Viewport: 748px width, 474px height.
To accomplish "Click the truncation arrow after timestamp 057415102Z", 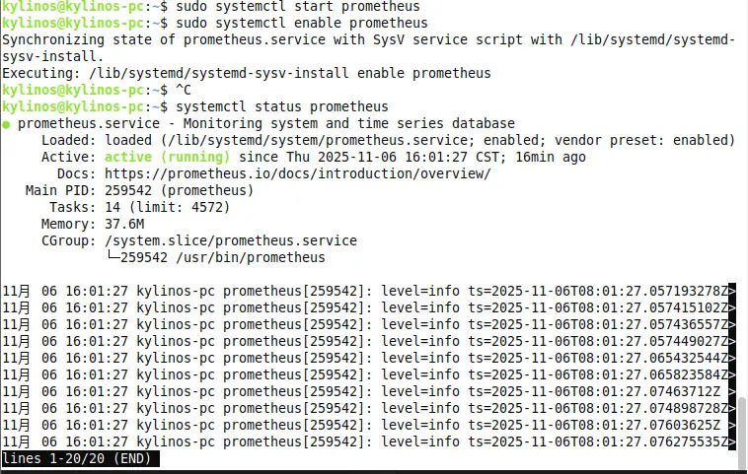I will pos(732,308).
